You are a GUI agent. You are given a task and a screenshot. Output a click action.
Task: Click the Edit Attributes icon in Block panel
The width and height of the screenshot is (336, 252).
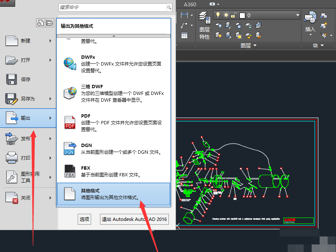[x=324, y=35]
